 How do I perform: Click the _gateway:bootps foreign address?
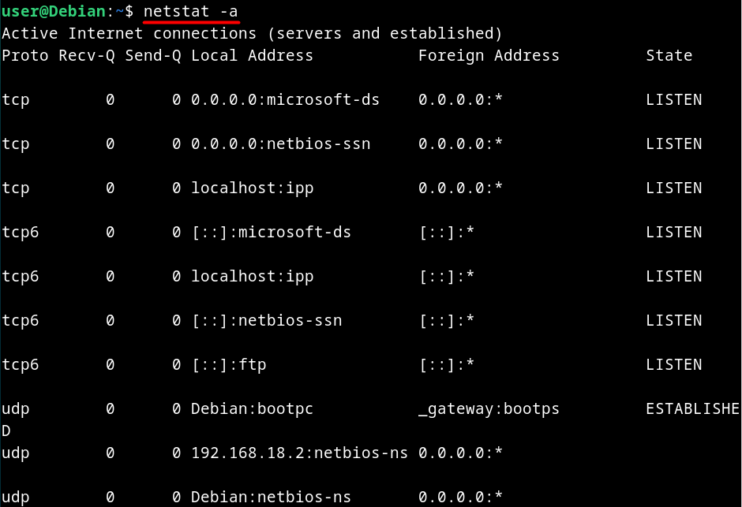pos(489,408)
